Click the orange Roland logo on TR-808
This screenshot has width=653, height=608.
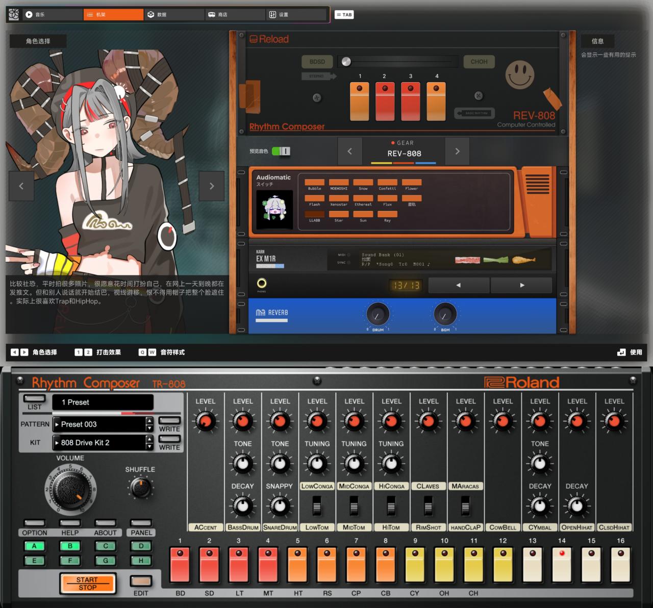point(521,382)
